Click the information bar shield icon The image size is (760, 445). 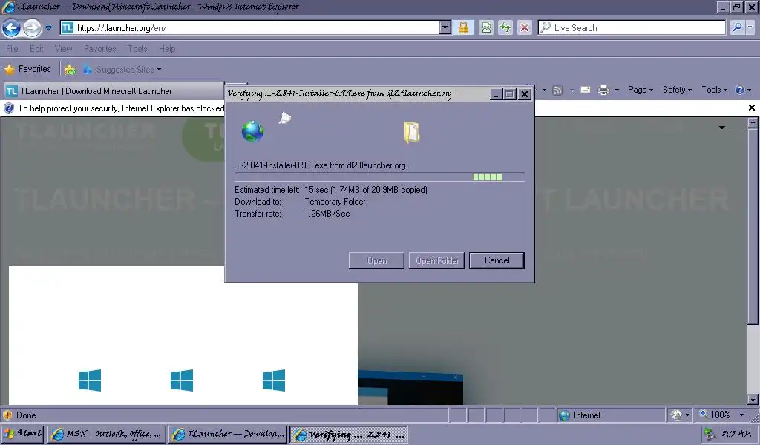pyautogui.click(x=9, y=108)
